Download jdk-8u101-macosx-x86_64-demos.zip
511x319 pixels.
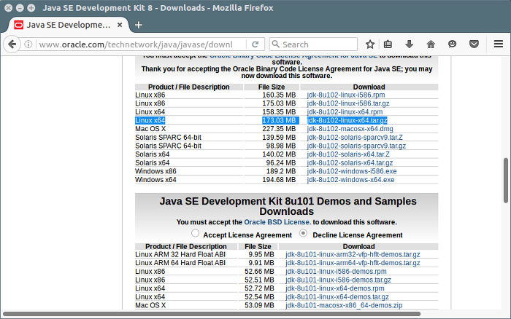pyautogui.click(x=344, y=305)
